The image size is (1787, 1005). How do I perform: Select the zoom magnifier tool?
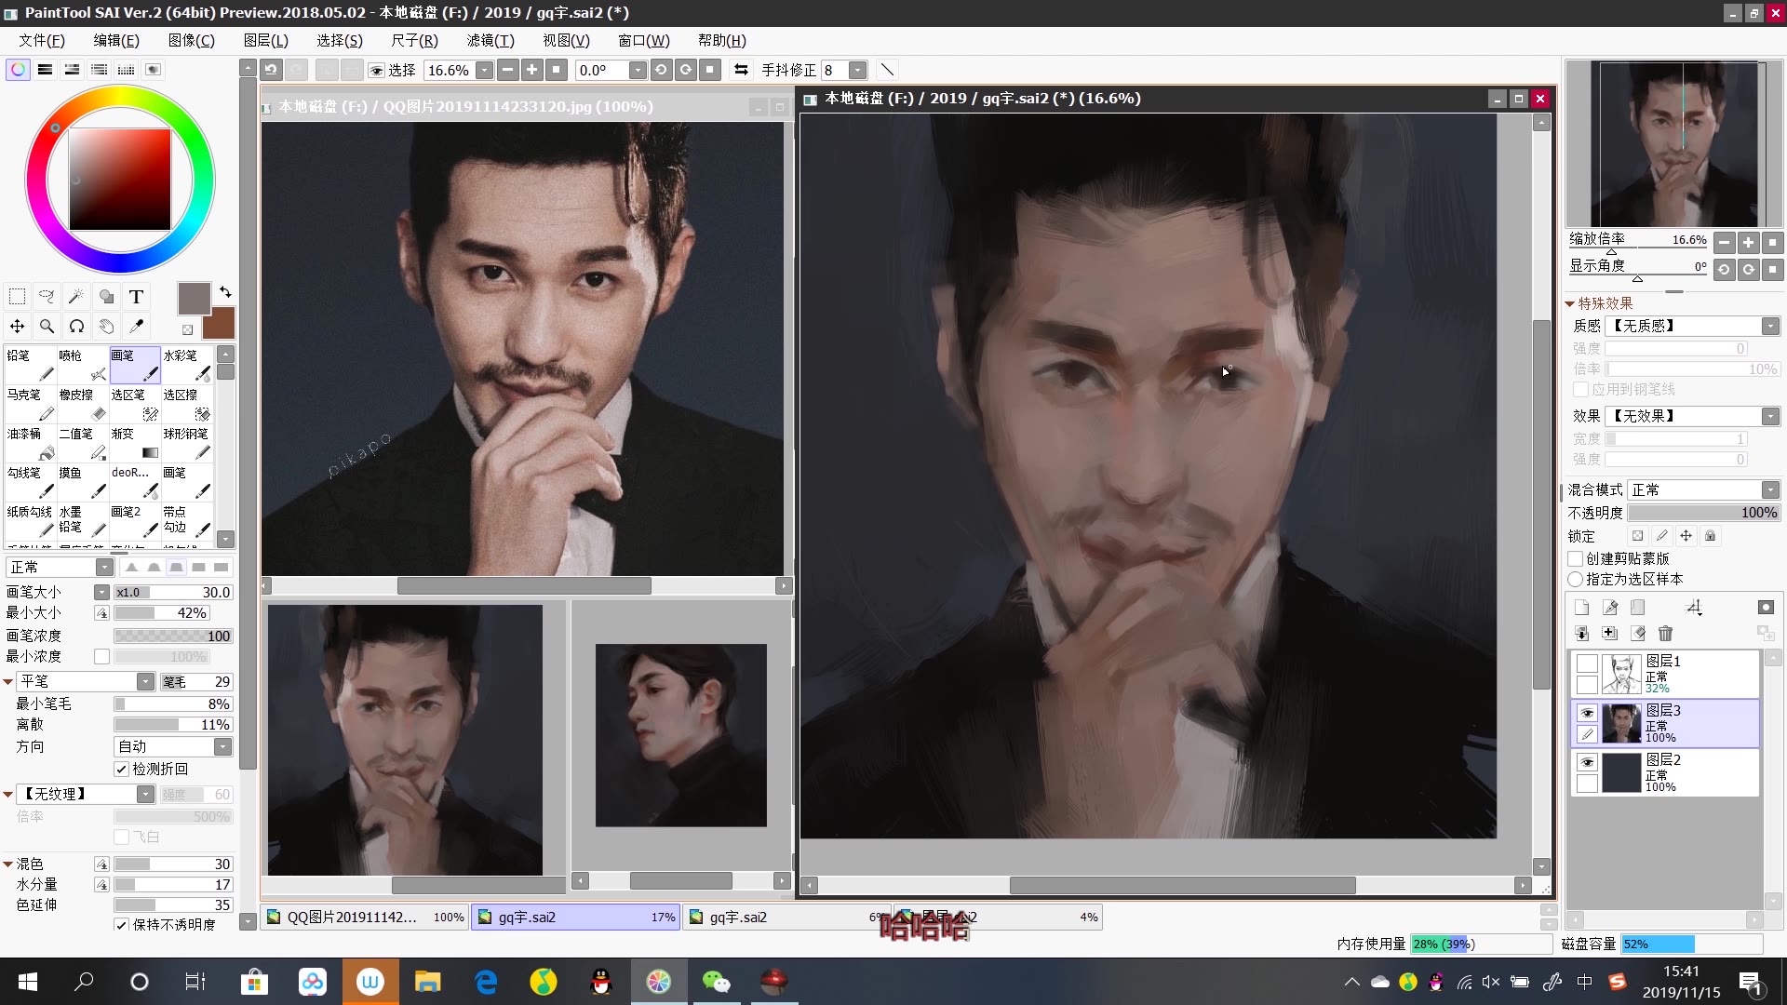pos(47,327)
